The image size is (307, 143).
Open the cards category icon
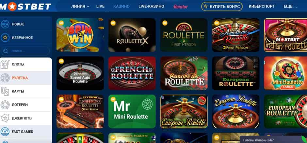5,91
